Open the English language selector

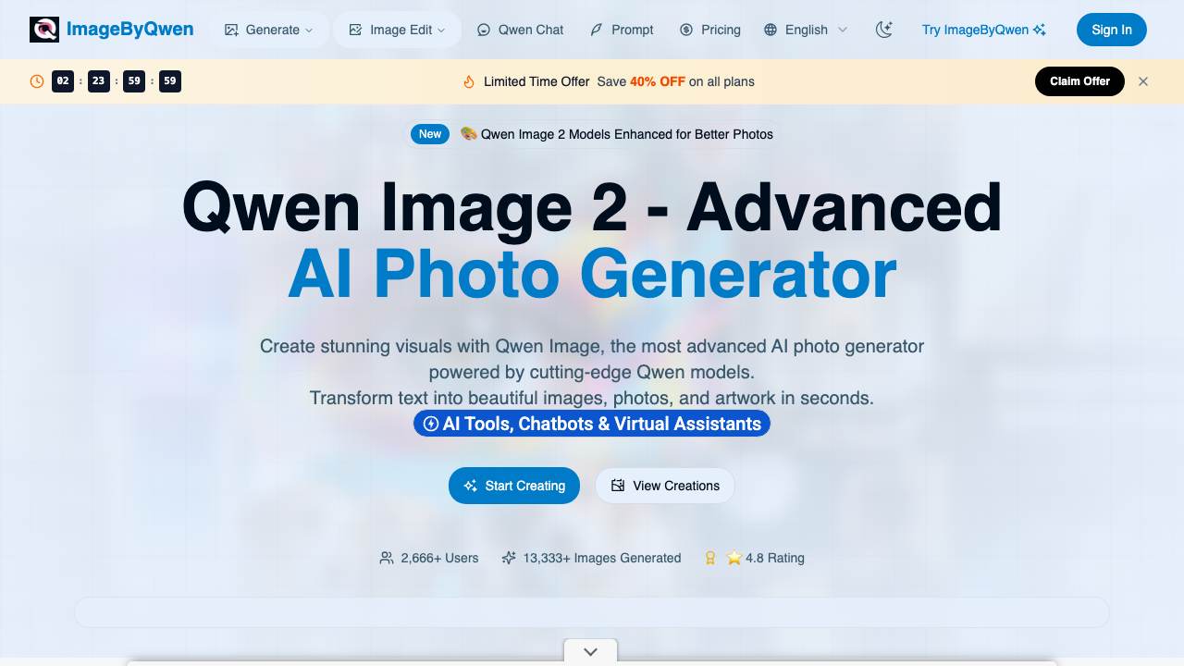point(806,30)
